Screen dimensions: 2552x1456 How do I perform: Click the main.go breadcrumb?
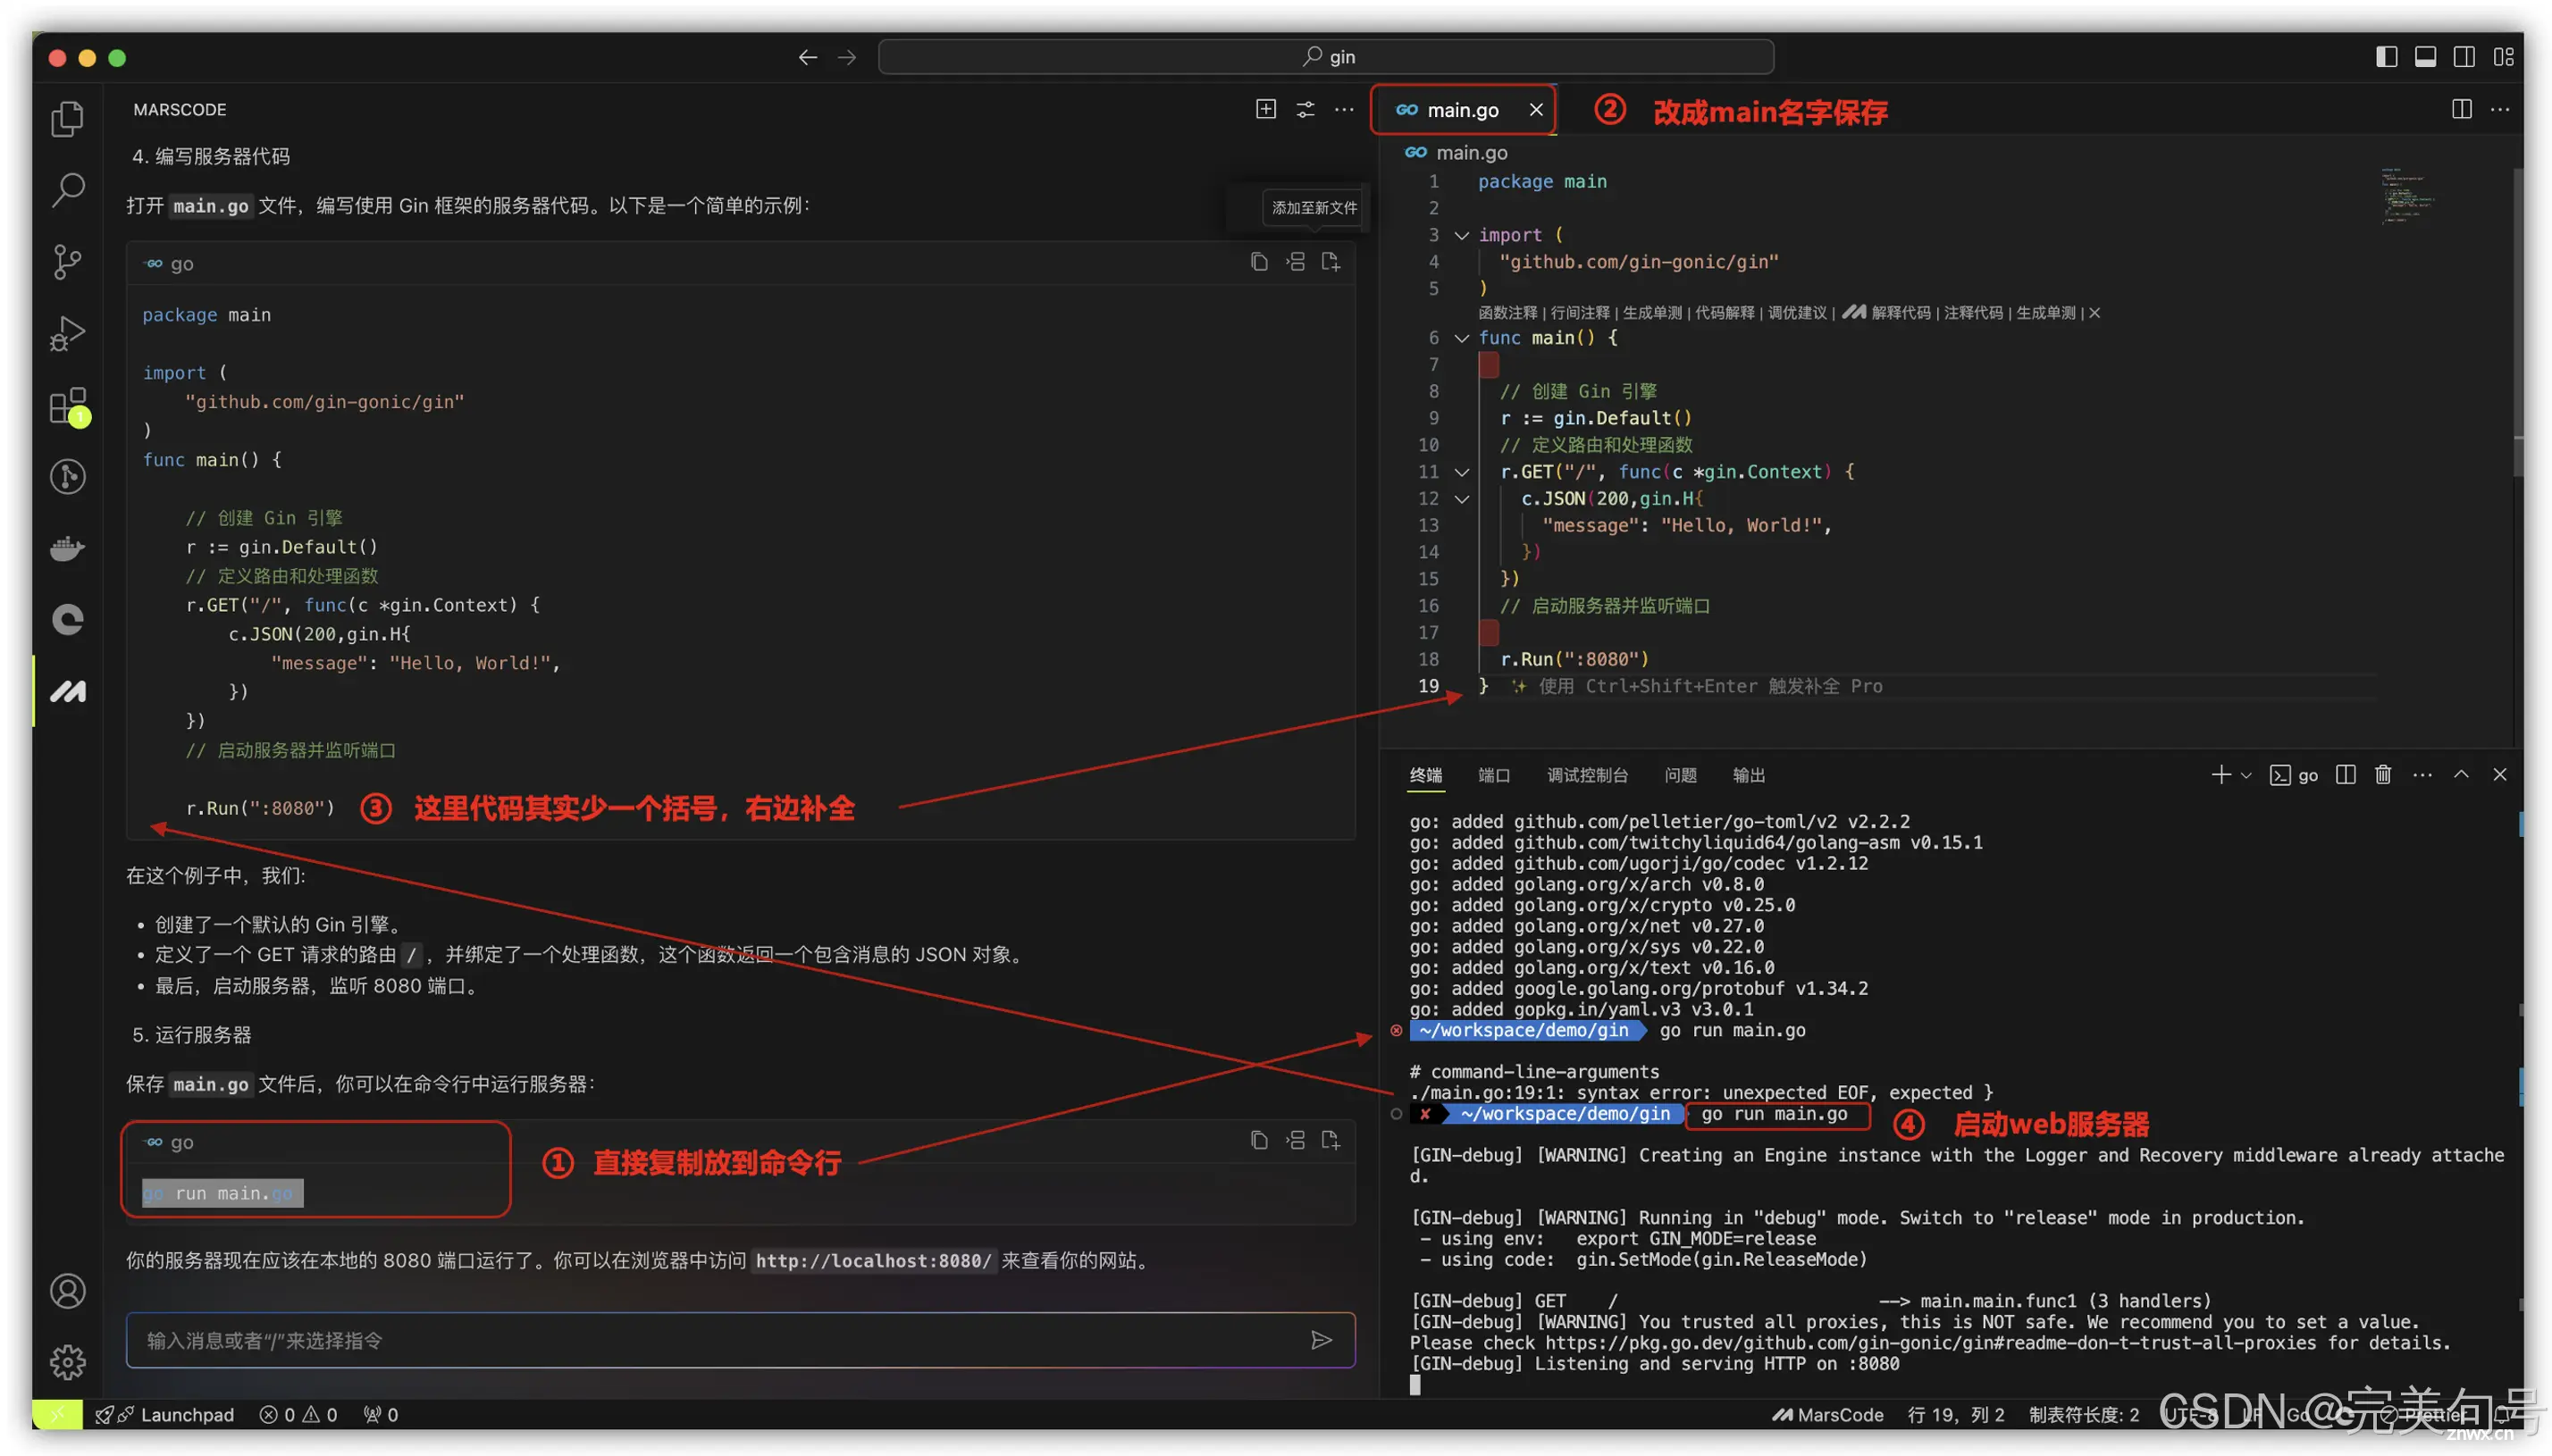point(1456,153)
